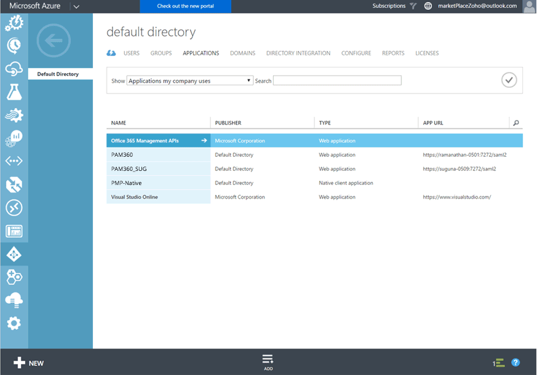Open the marketPlaceZoho account menu
Screen dimensions: 537x375
pyautogui.click(x=477, y=6)
